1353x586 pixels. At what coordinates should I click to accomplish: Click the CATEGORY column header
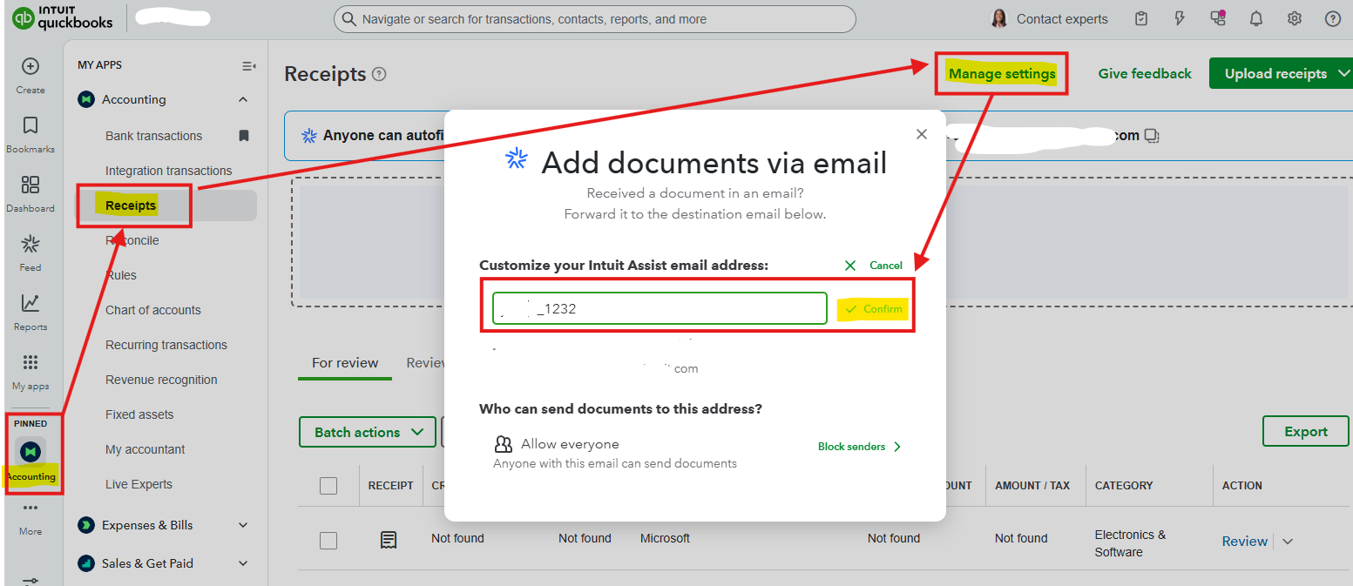pyautogui.click(x=1124, y=486)
